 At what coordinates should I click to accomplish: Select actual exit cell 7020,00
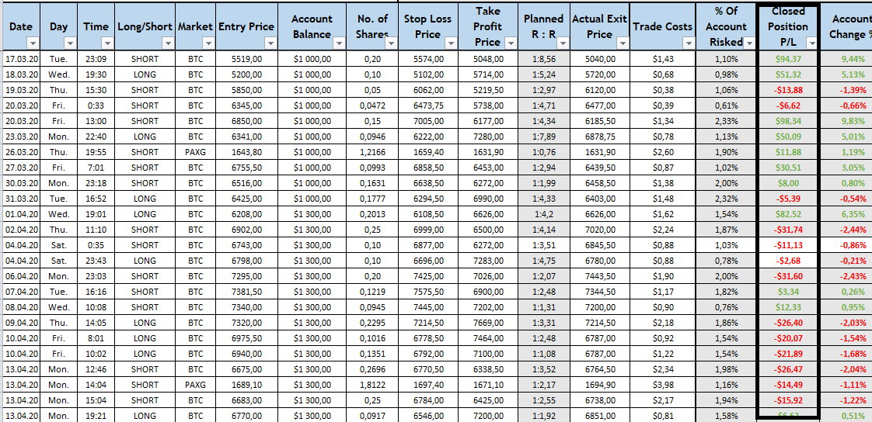[x=600, y=230]
